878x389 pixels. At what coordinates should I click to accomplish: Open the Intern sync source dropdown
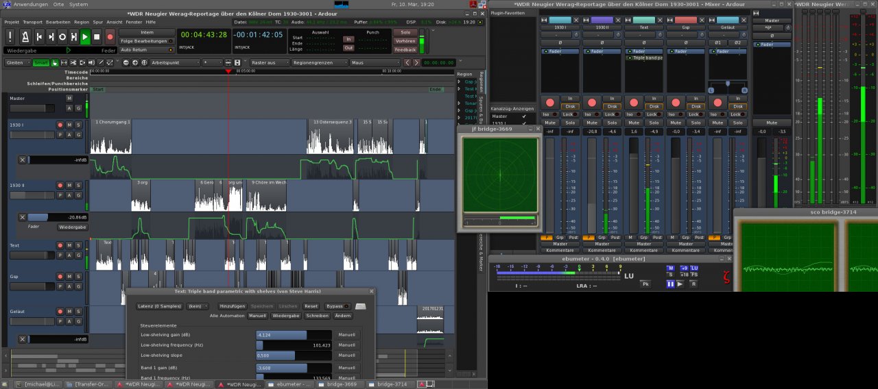click(x=147, y=32)
